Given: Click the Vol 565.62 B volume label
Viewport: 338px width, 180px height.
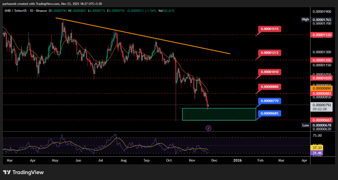Looking at the screenshot, I should coord(166,11).
